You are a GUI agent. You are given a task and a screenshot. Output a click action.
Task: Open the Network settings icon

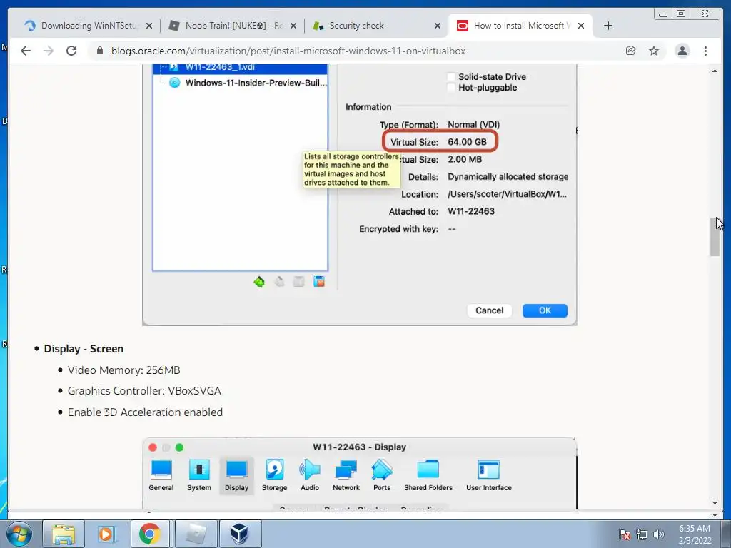click(346, 475)
